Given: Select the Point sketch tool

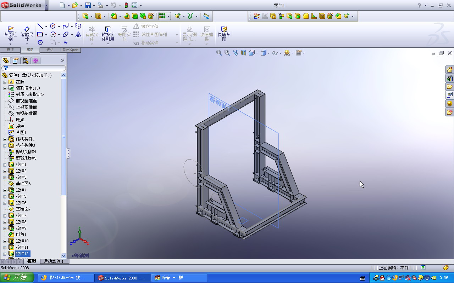Looking at the screenshot, I should 66,42.
